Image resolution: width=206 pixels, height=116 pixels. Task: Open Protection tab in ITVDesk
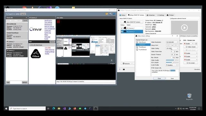click(151, 15)
